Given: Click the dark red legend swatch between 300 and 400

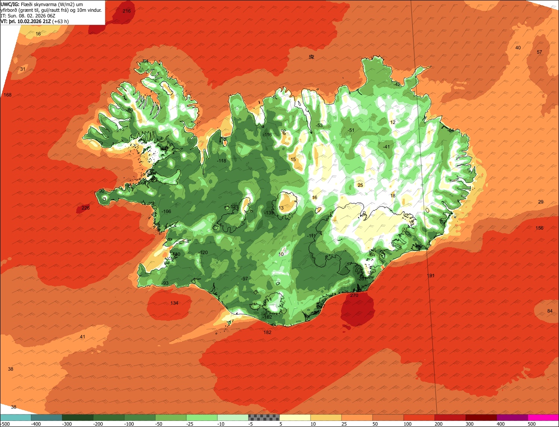Looking at the screenshot, I should click(x=481, y=417).
